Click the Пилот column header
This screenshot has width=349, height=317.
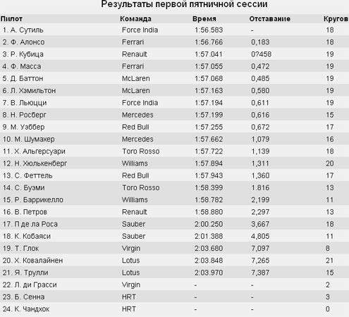click(x=11, y=19)
